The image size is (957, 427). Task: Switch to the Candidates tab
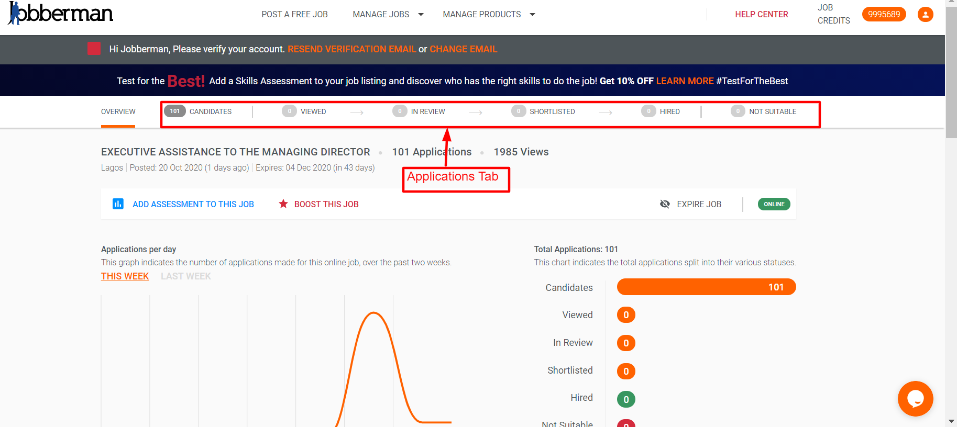pos(210,111)
